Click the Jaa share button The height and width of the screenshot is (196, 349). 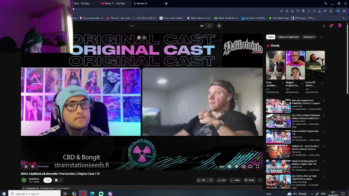click(221, 180)
